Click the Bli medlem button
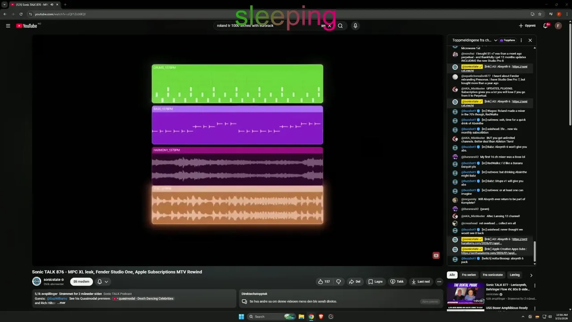Image resolution: width=572 pixels, height=322 pixels. [81, 281]
